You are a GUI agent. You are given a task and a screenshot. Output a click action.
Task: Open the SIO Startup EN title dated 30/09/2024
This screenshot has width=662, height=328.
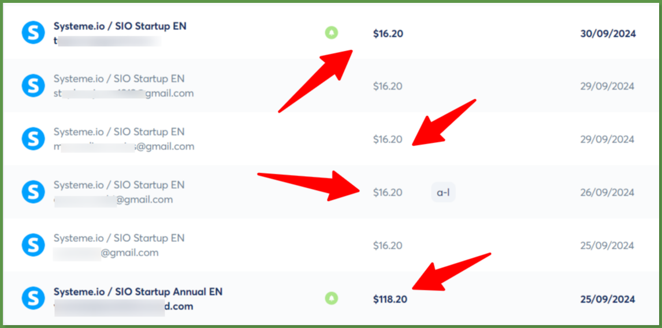120,26
